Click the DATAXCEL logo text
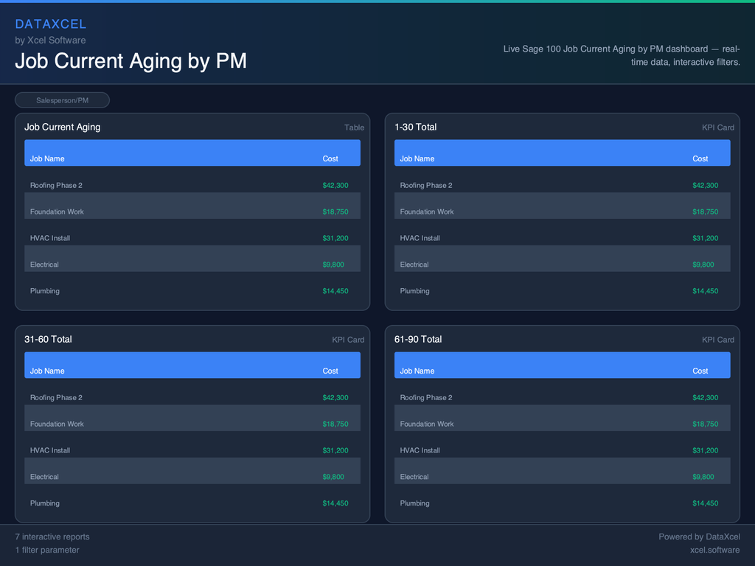 51,24
